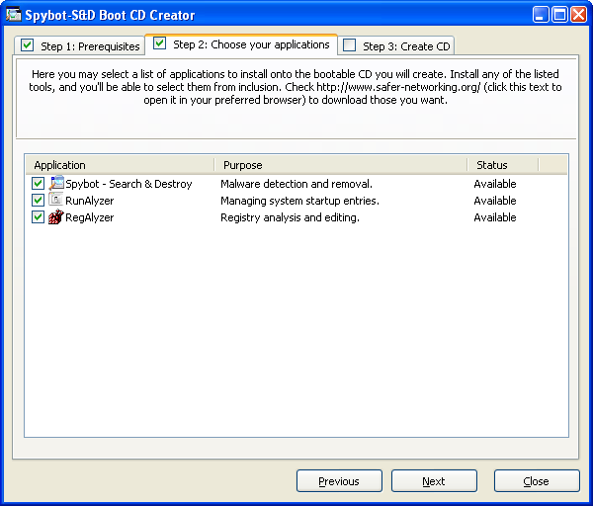Click 'Managing system startup entries.' text

tap(299, 201)
